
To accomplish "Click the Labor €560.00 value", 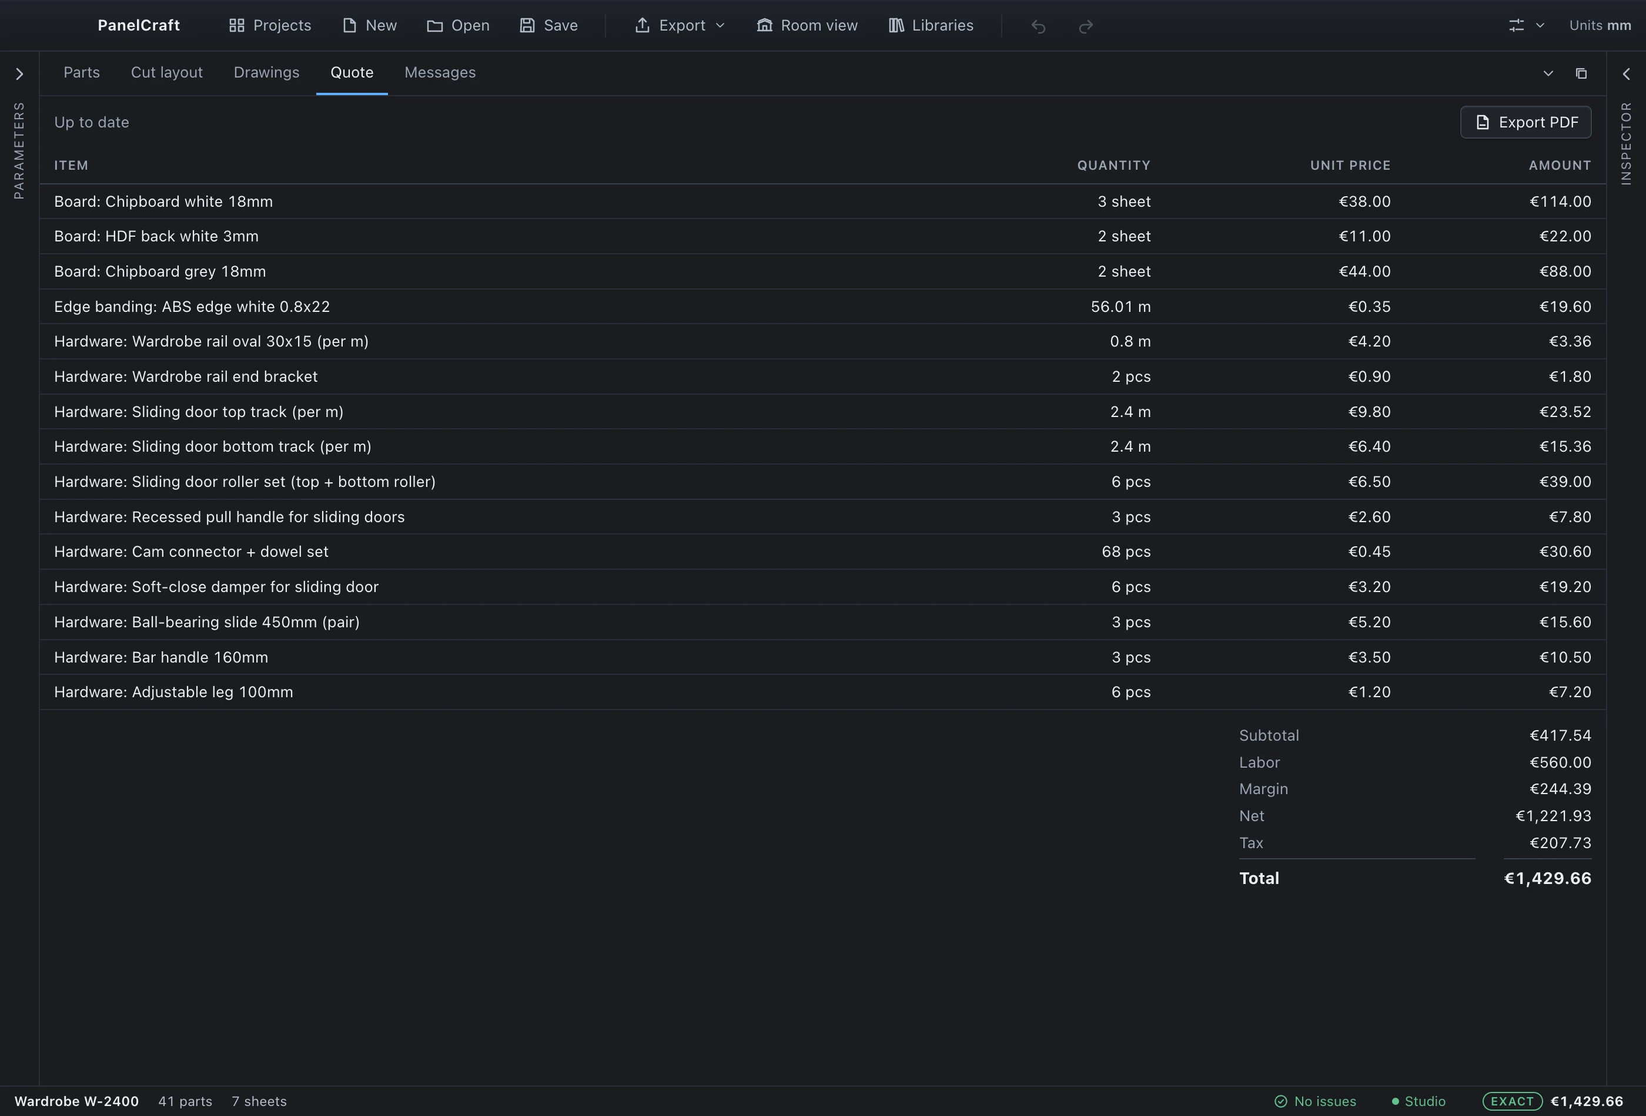I will [x=1560, y=762].
